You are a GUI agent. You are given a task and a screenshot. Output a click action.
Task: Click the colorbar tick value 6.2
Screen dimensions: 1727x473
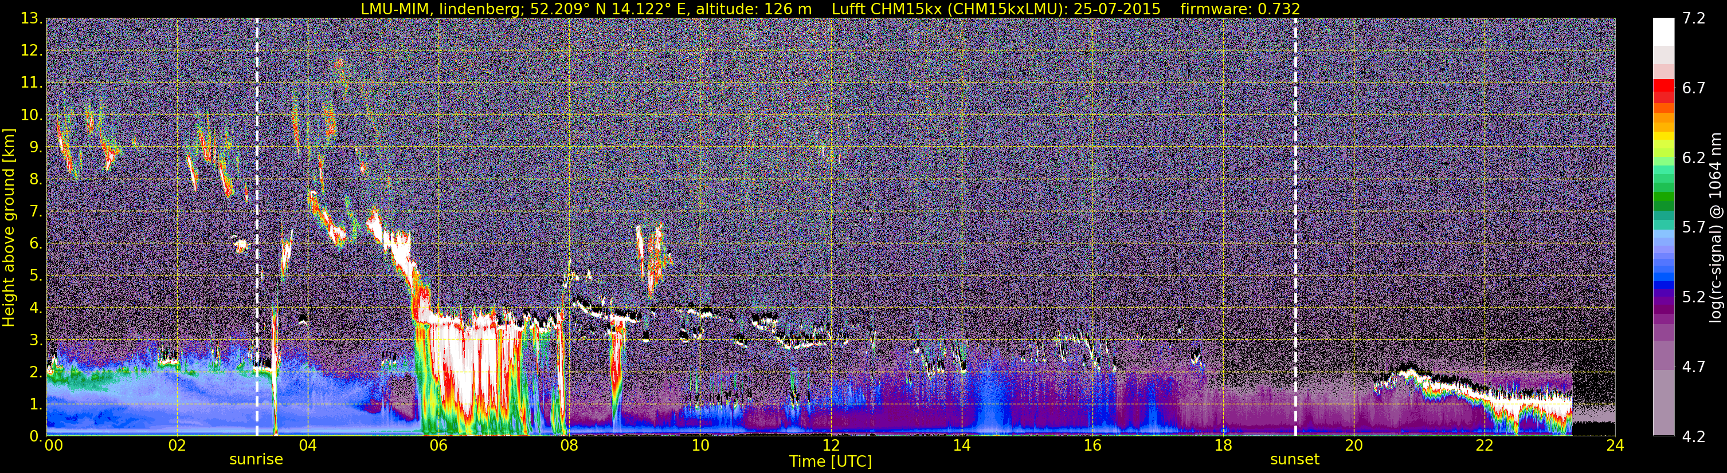1694,158
